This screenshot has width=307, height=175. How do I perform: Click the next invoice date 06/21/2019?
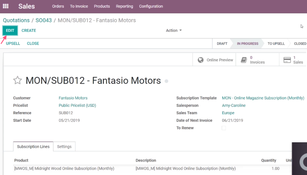tap(232, 120)
